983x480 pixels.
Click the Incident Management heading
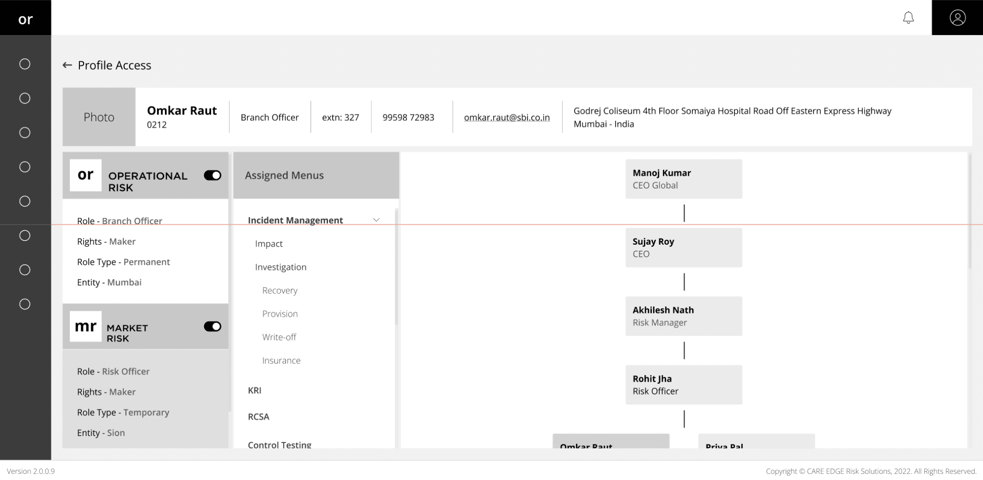pyautogui.click(x=295, y=220)
